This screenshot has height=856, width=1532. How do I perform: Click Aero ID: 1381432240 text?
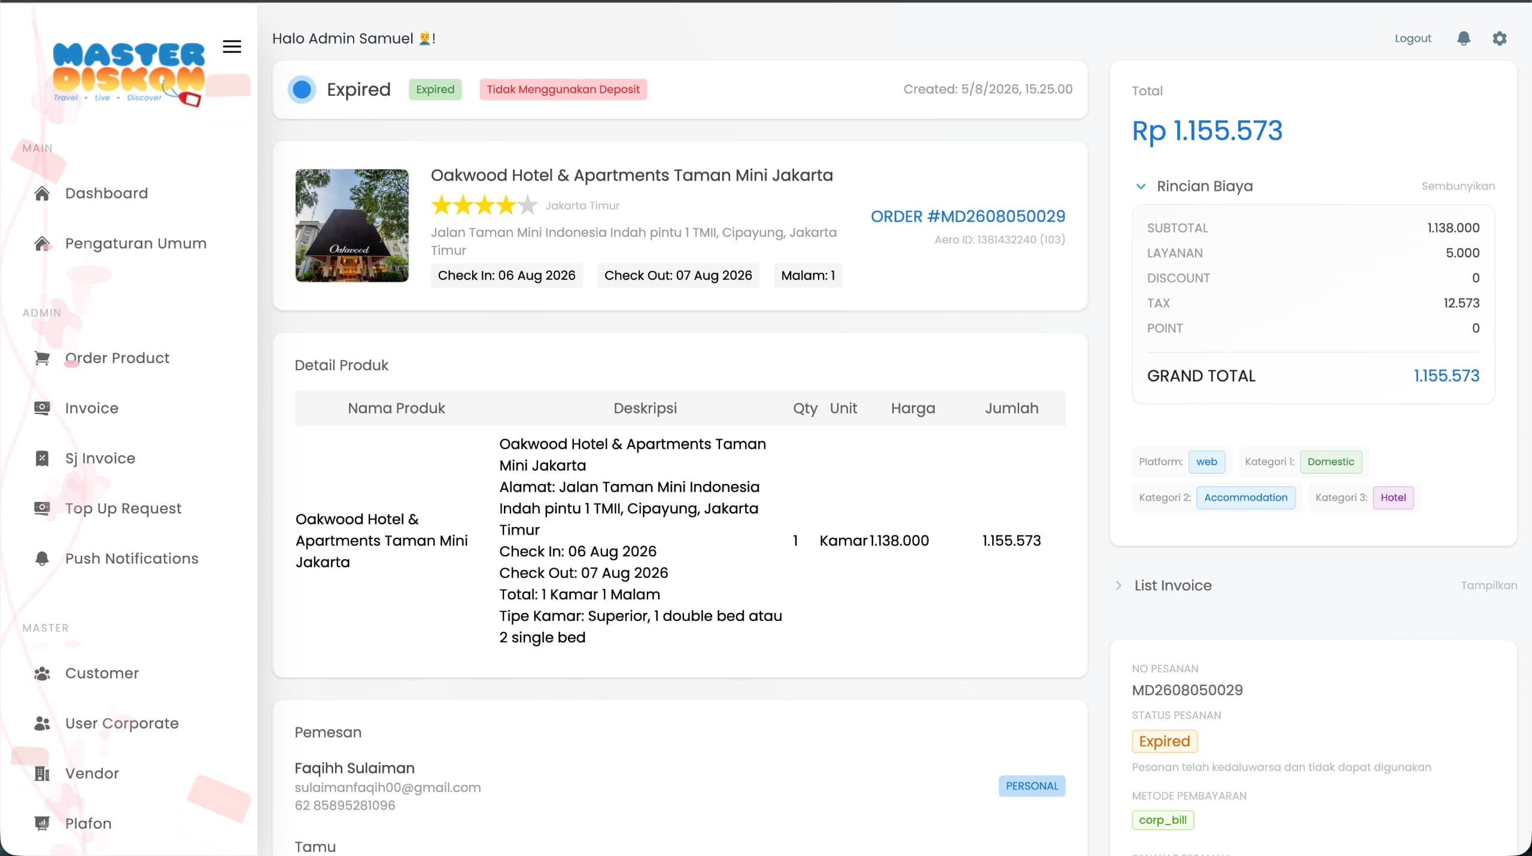pos(999,240)
